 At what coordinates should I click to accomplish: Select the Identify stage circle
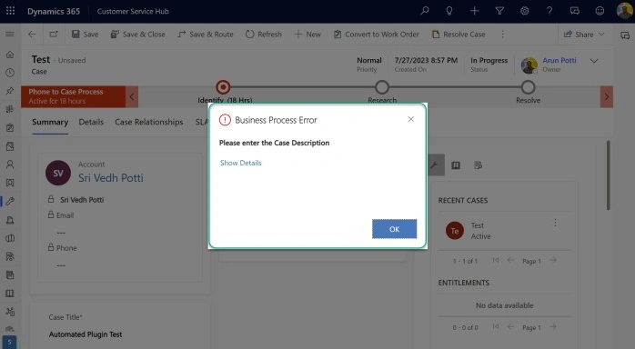(223, 87)
